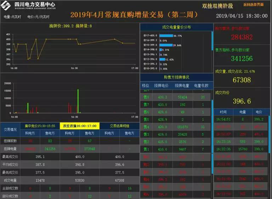Click the scrollbar in 成交电量量价分布 panel

212,42
